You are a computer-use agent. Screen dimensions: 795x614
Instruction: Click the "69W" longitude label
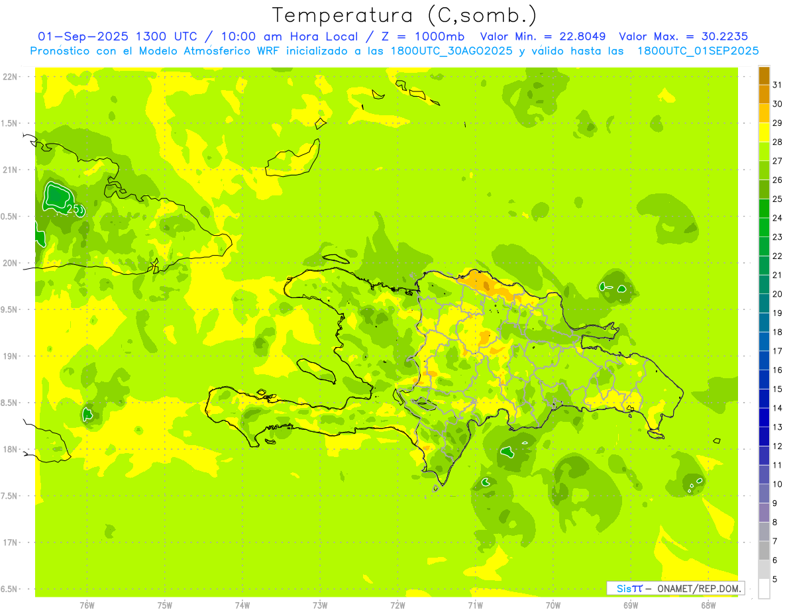[631, 605]
